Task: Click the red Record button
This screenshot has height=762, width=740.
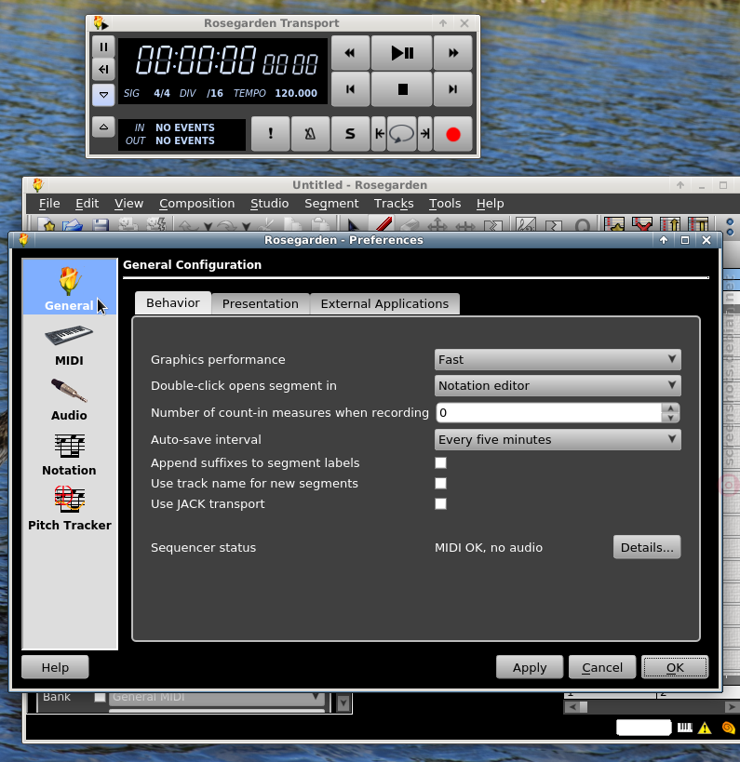Action: pyautogui.click(x=452, y=134)
